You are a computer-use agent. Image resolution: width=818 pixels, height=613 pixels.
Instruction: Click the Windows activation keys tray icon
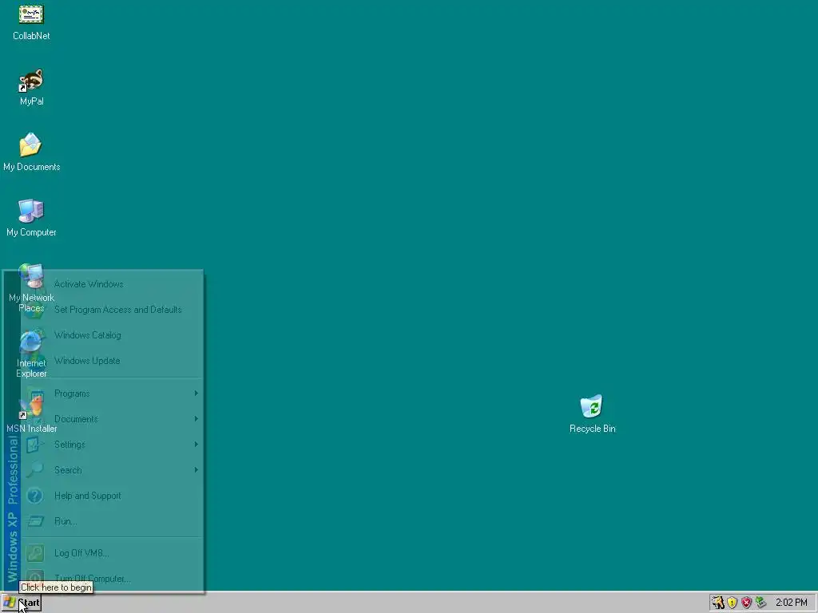[x=718, y=603]
